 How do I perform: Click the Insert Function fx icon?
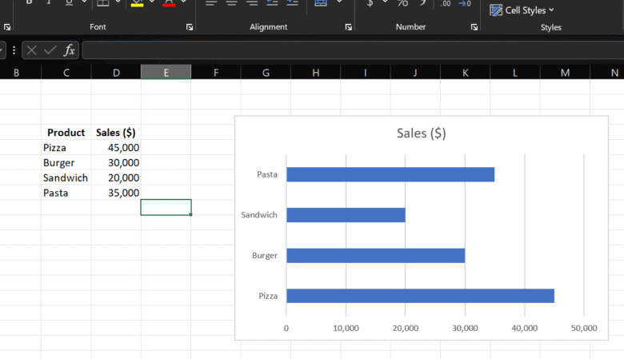pos(70,50)
